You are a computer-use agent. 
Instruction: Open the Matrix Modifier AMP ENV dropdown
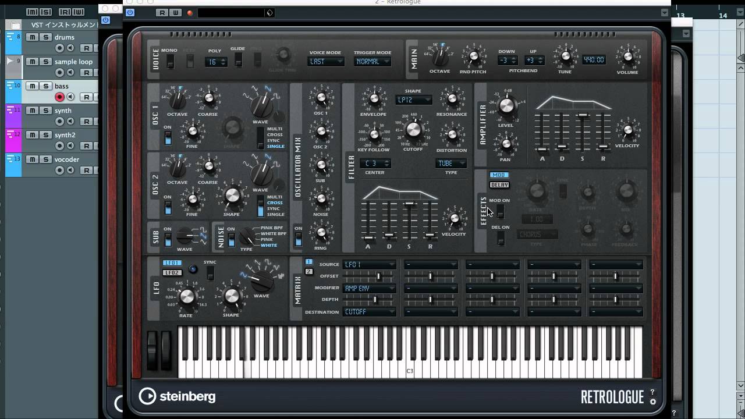pyautogui.click(x=370, y=288)
